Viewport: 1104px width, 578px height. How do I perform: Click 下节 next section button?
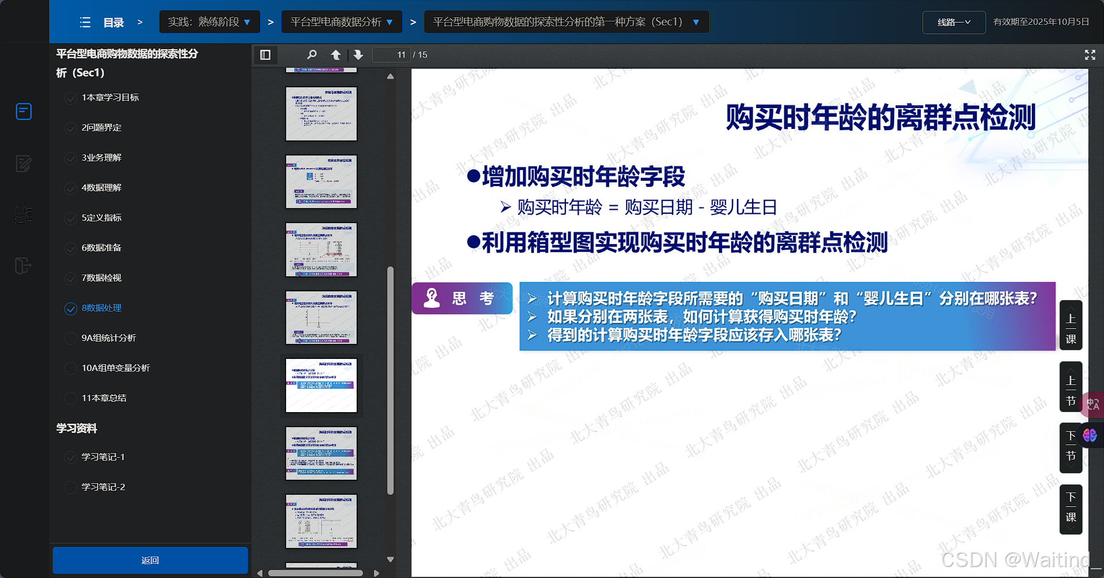[1071, 448]
